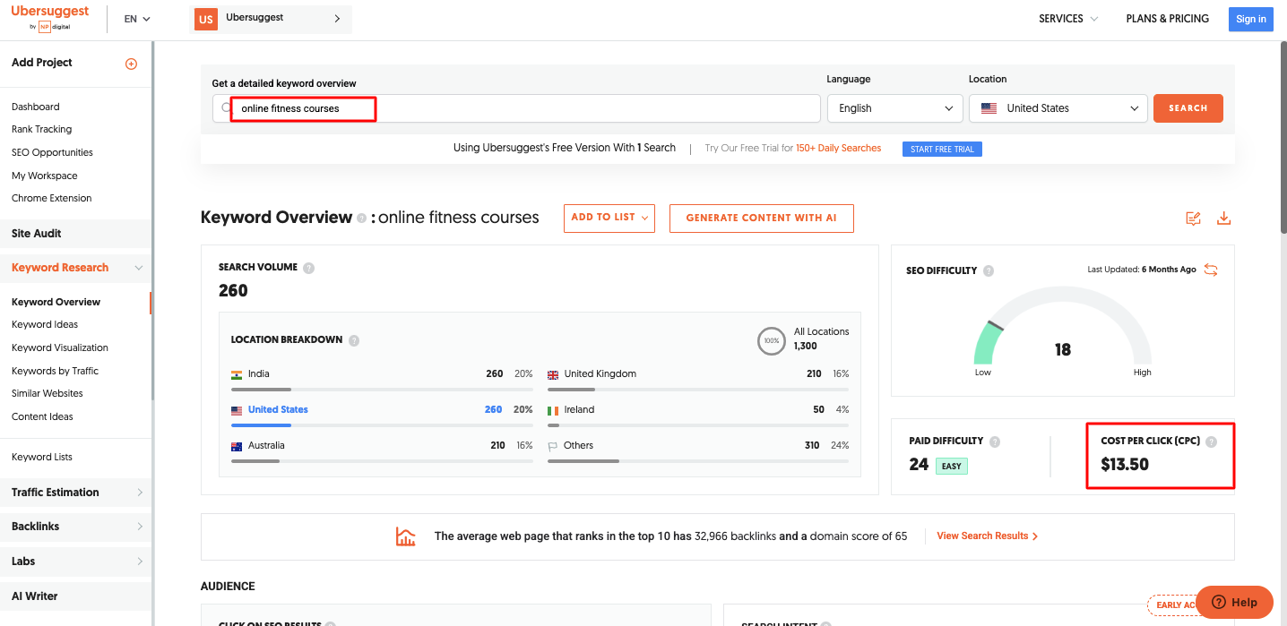The image size is (1287, 626).
Task: Open the English language combo box
Action: click(894, 108)
